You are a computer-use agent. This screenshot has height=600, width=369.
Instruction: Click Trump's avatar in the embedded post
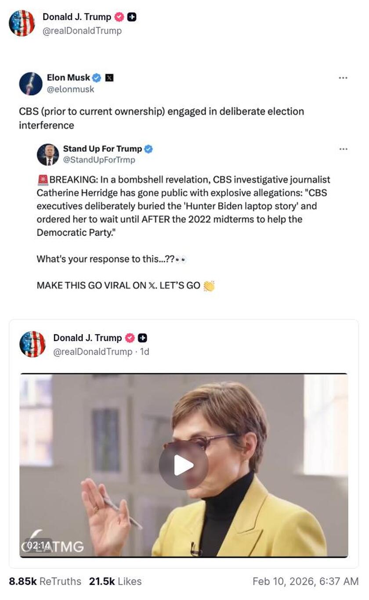33,345
